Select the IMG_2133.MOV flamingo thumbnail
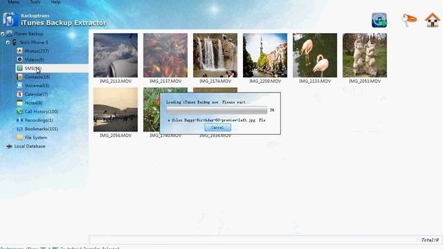 315,55
